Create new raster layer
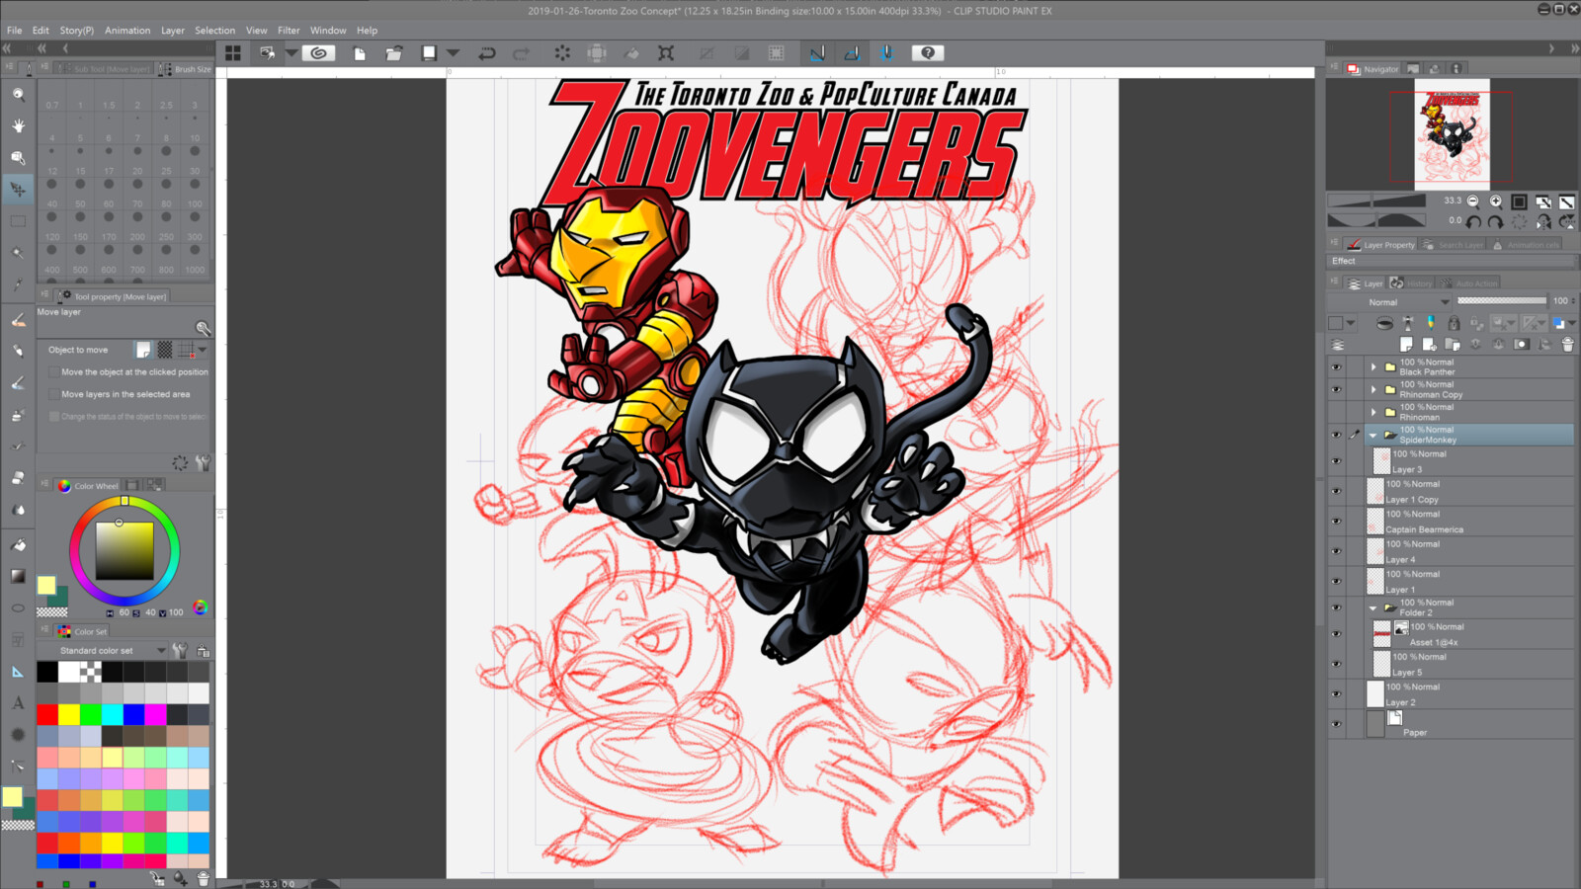 point(1406,345)
